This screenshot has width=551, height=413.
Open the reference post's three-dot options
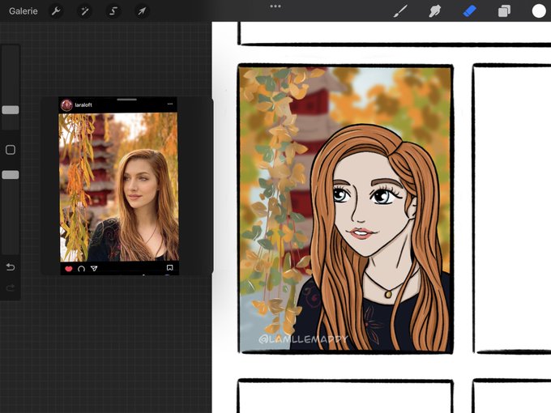click(x=170, y=104)
